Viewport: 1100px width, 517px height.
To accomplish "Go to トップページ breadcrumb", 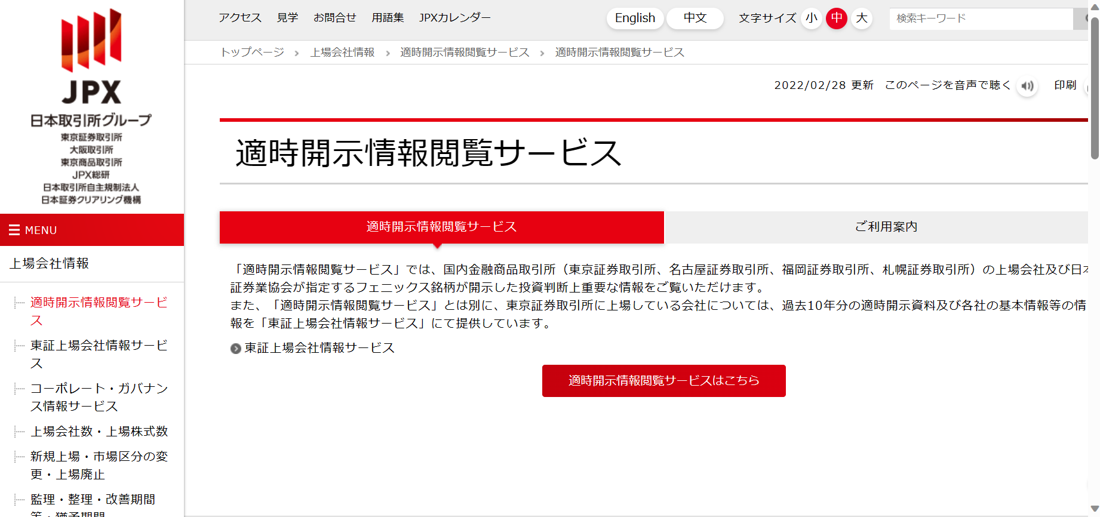I will point(253,53).
